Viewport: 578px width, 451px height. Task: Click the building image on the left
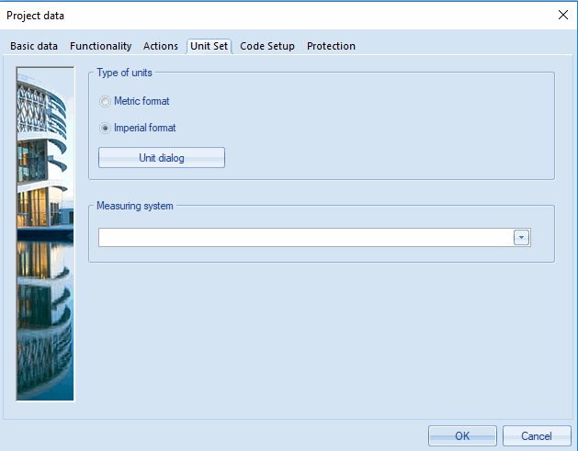coord(45,233)
